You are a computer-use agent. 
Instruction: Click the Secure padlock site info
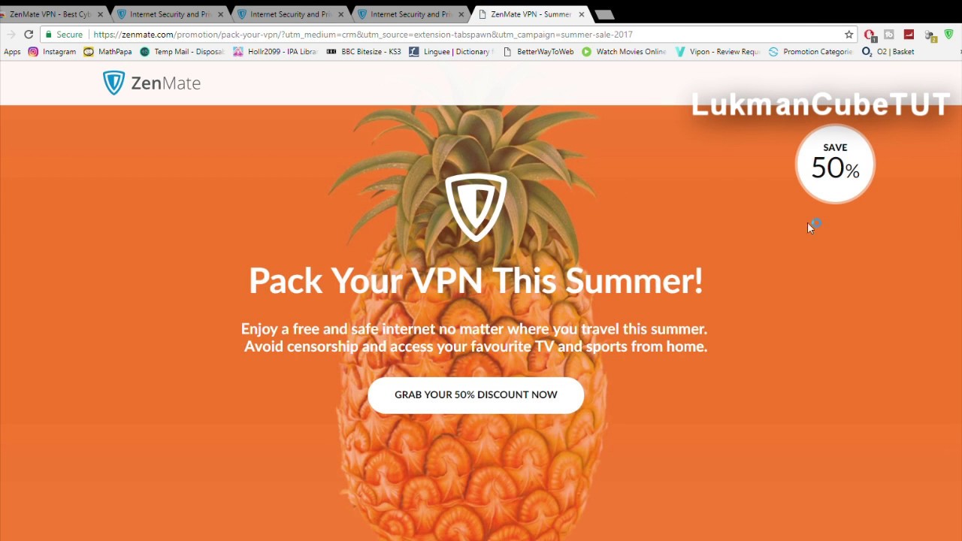64,35
